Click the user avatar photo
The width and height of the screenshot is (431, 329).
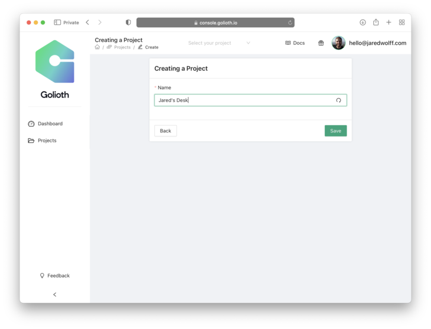coord(338,43)
